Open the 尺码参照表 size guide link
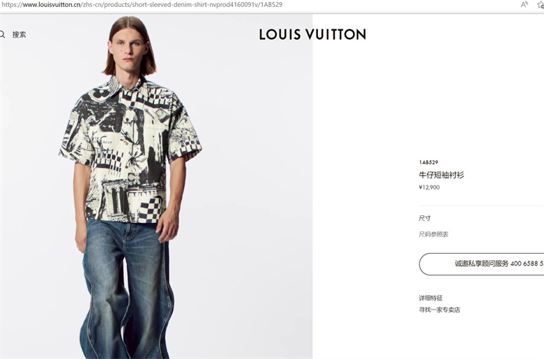544x359 pixels. [x=433, y=234]
